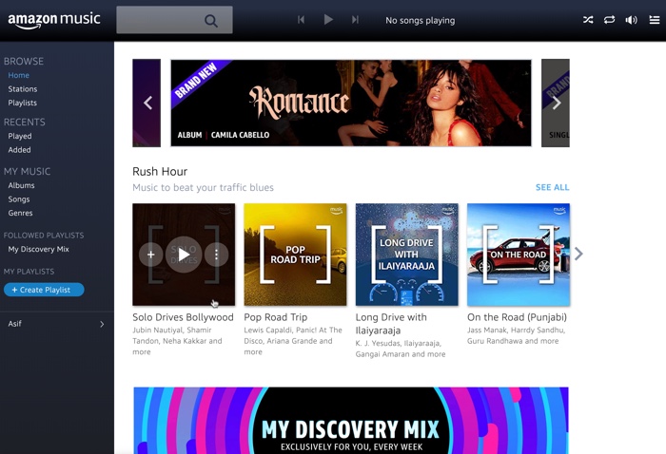
Task: Open Genres under My Music
Action: (20, 213)
